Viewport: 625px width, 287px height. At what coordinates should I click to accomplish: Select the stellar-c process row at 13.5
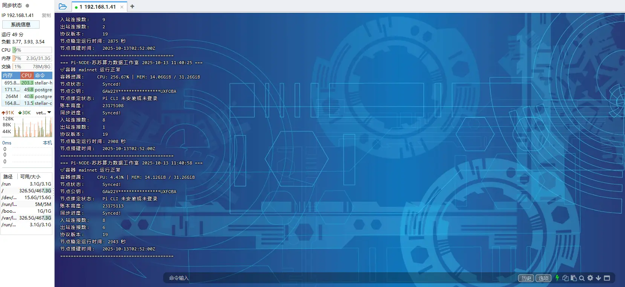pyautogui.click(x=27, y=103)
